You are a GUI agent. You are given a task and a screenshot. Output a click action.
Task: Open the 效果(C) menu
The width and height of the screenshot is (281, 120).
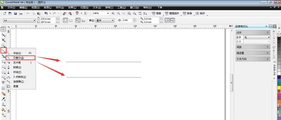point(72,7)
